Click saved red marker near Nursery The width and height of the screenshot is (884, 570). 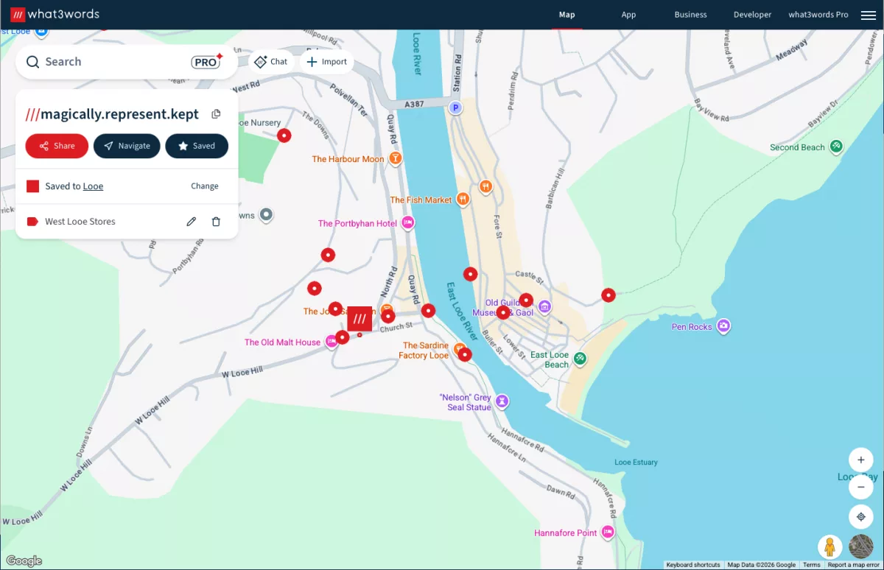(284, 136)
